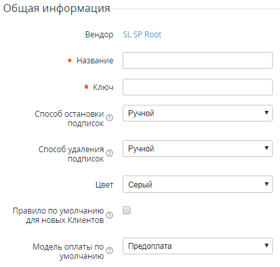Open the Цвет dropdown showing Серый
The width and height of the screenshot is (280, 267).
(x=197, y=184)
